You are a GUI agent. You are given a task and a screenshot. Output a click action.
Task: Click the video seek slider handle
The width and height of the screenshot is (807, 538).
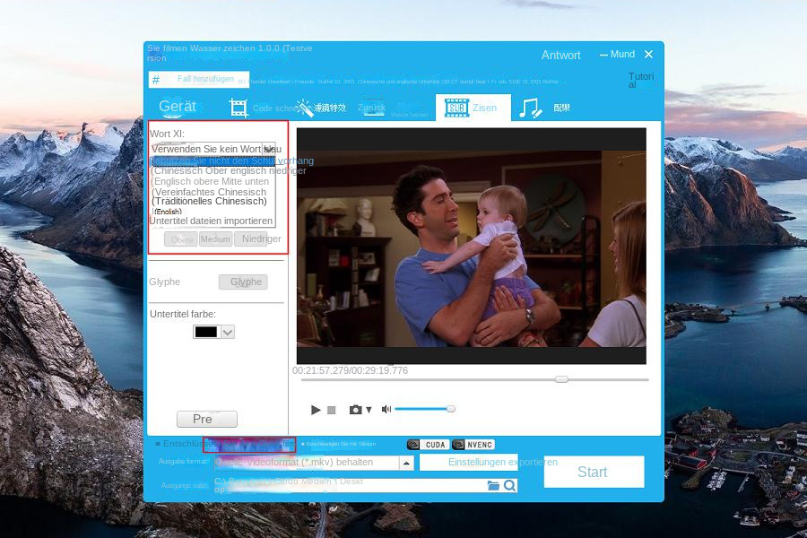561,379
